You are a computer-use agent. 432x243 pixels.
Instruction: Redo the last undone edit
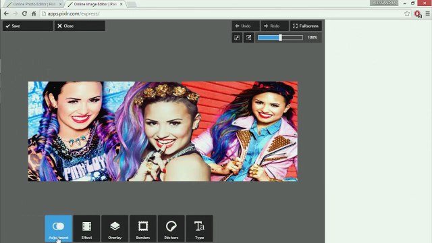275,26
